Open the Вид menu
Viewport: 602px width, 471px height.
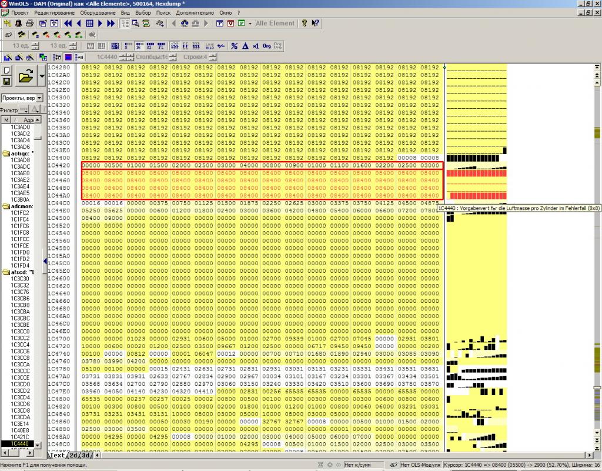125,13
